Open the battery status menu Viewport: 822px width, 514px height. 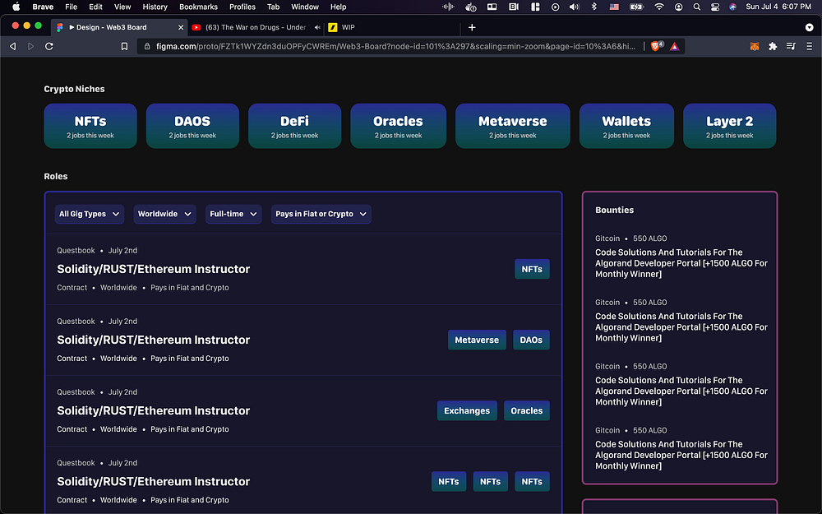click(636, 7)
